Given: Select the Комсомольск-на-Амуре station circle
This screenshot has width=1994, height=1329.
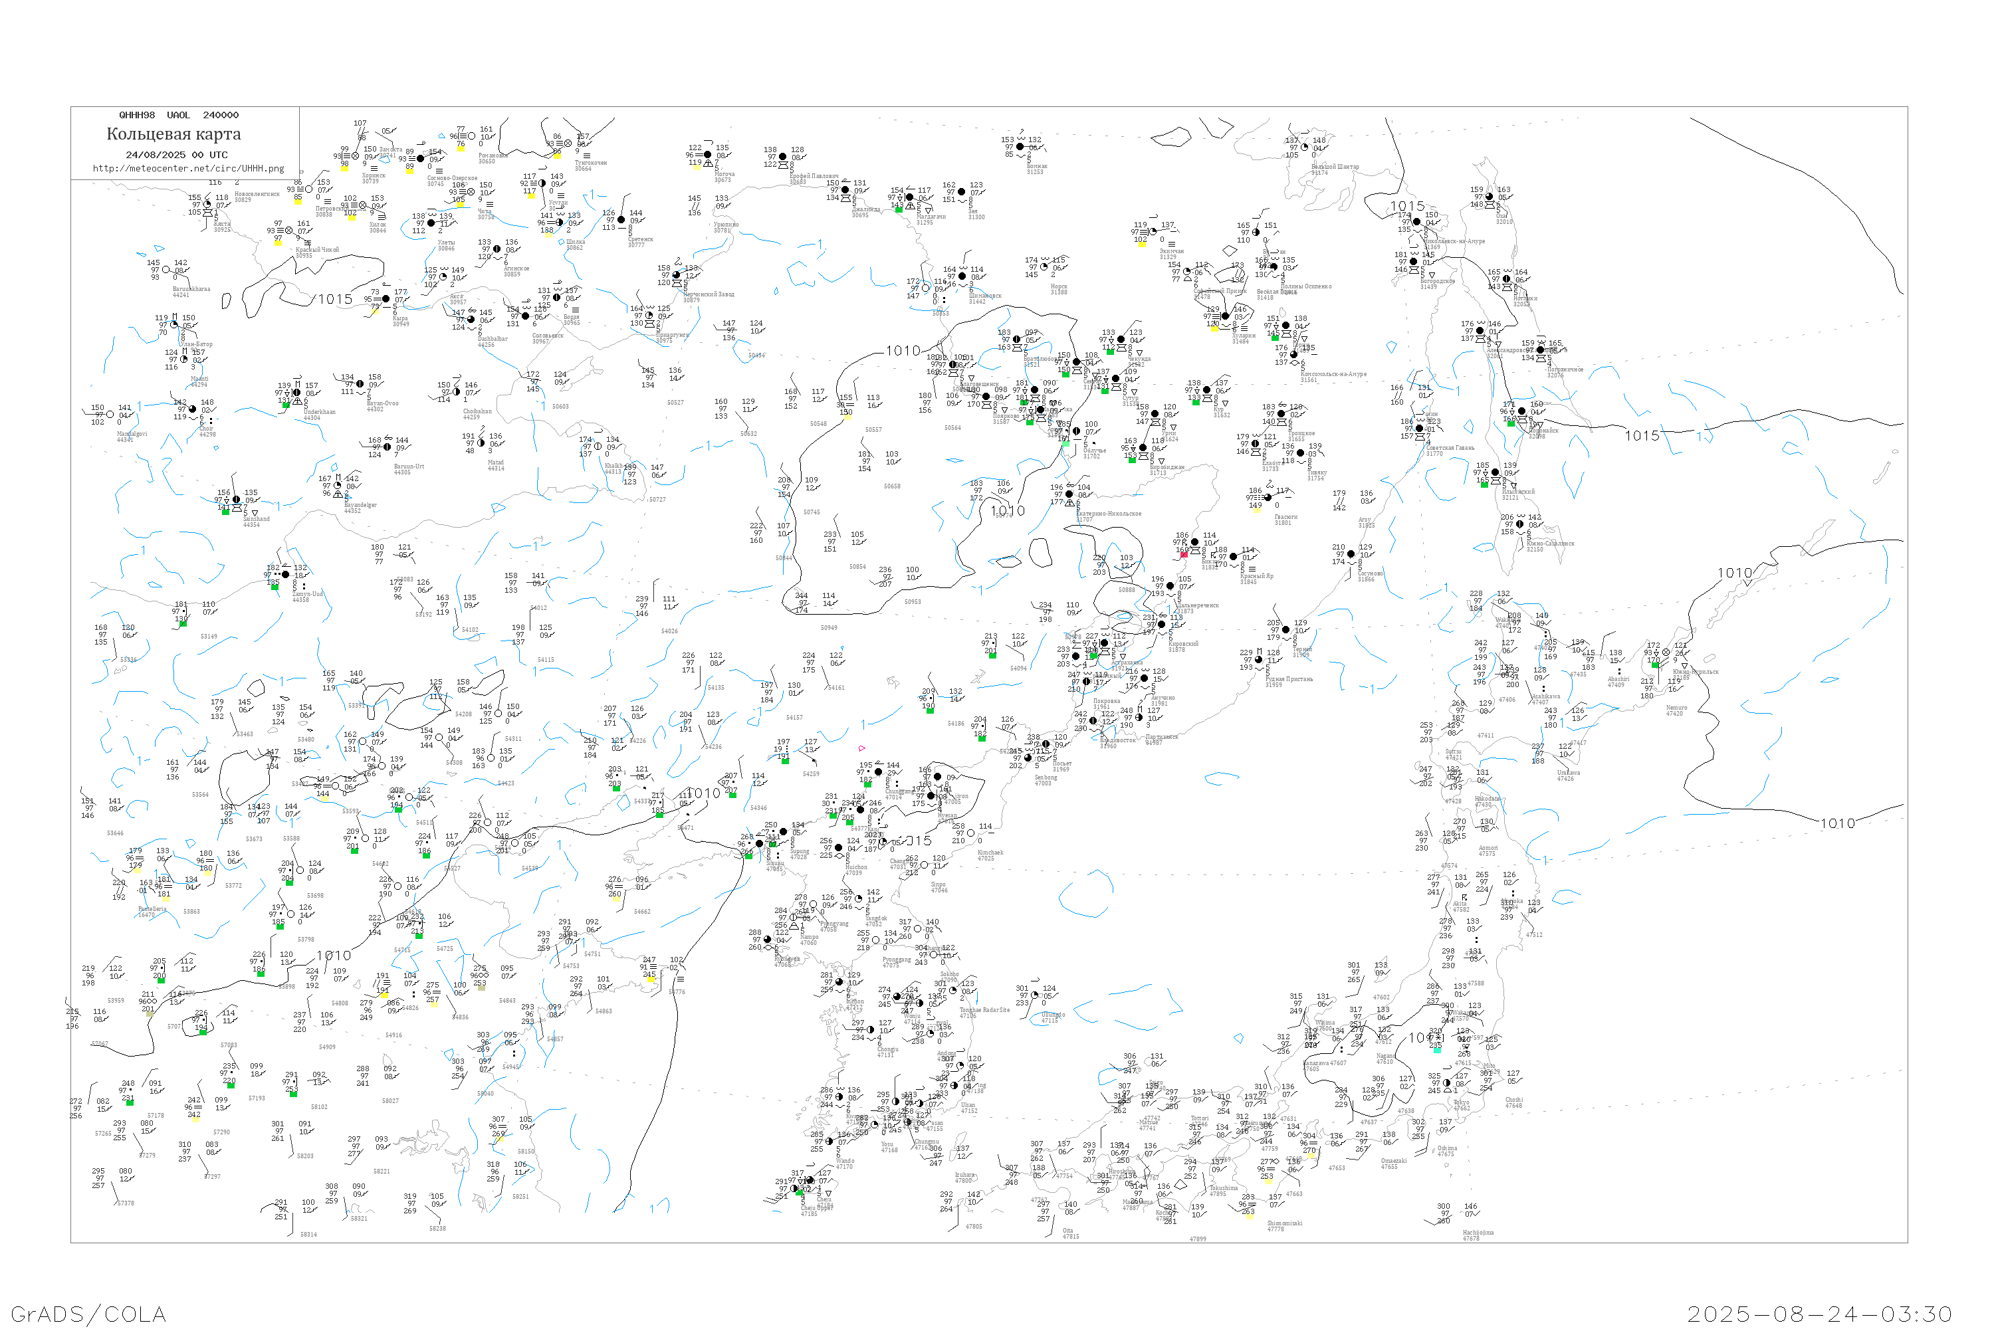Looking at the screenshot, I should [1293, 354].
